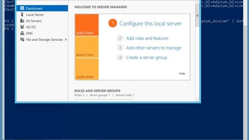The height and width of the screenshot is (140, 249).
Task: Click the AD DS role icon
Action: click(x=22, y=27)
